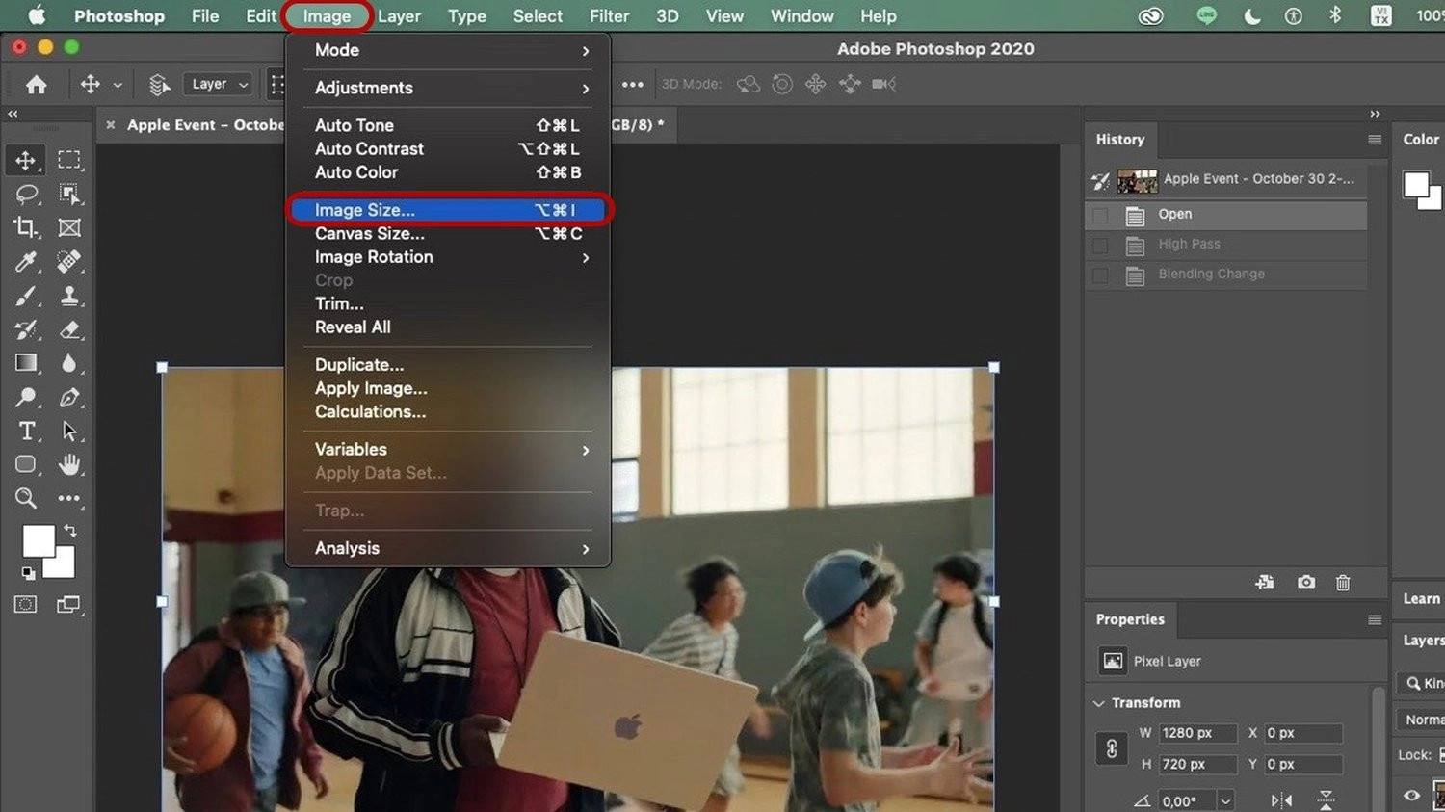Viewport: 1445px width, 812px height.
Task: Select the Brush tool
Action: [26, 296]
